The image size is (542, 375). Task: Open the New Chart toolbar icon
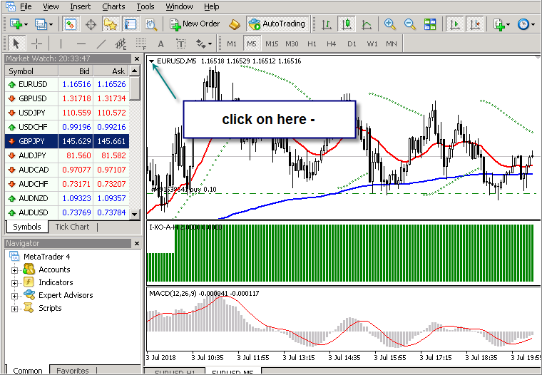tap(16, 24)
